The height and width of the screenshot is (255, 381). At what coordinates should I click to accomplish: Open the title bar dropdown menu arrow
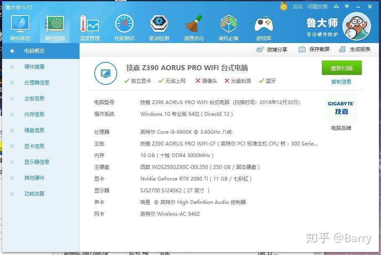click(x=347, y=6)
